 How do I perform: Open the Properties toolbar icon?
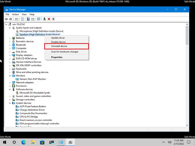22,19
